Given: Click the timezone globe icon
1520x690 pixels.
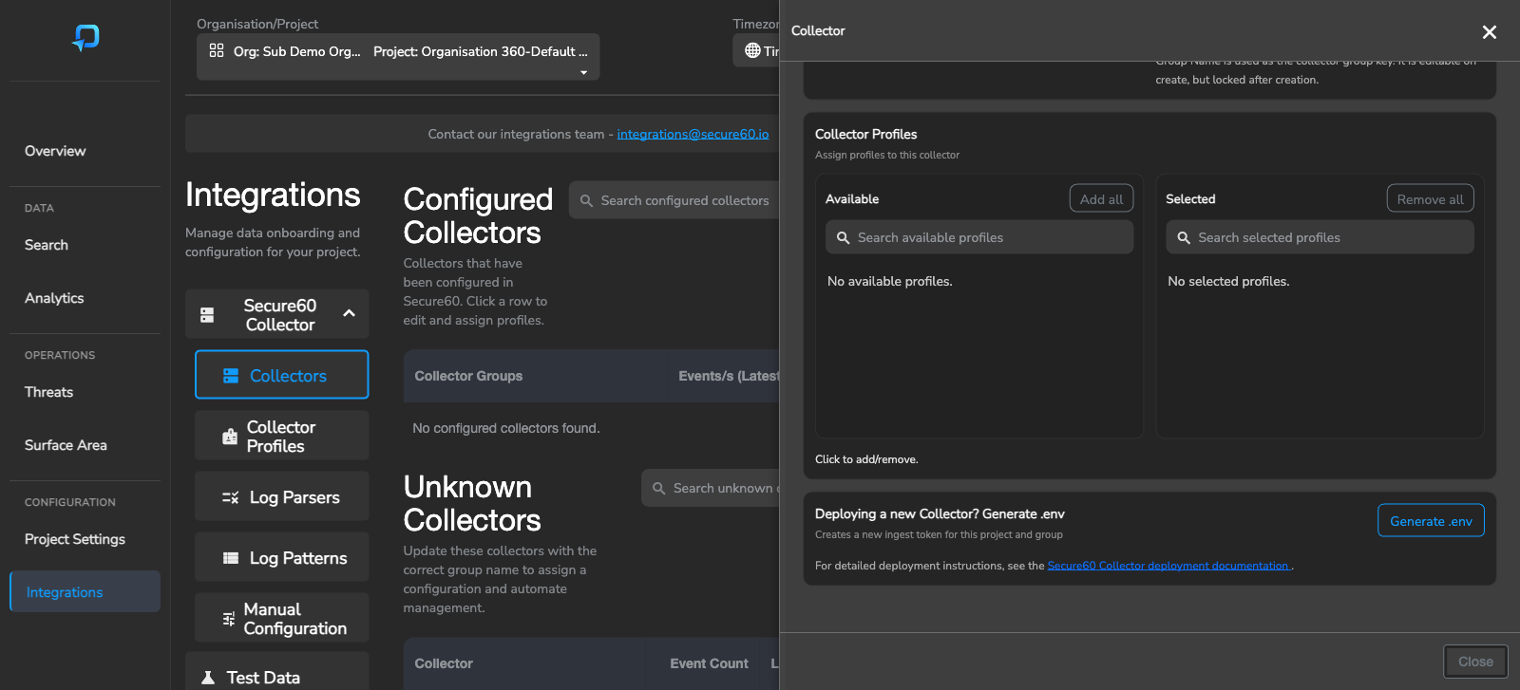Looking at the screenshot, I should [x=752, y=50].
